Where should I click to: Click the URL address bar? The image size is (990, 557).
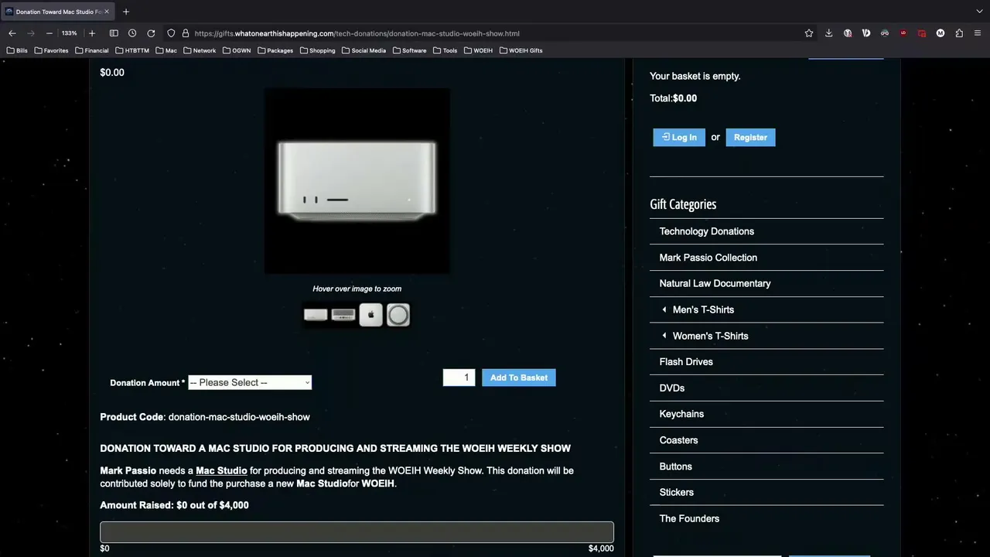(495, 33)
